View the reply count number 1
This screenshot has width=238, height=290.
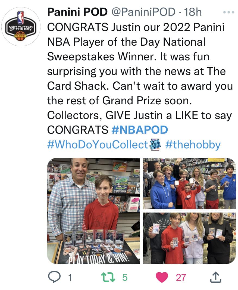pyautogui.click(x=70, y=277)
